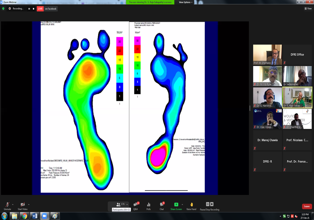The height and width of the screenshot is (220, 314).
Task: Click the green Share Screen icon
Action: 176,205
